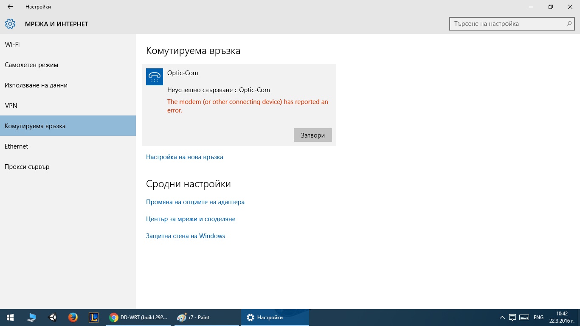Click the settings gear icon beside МРЕЖА И ИНТЕРНЕТ
This screenshot has width=580, height=326.
click(10, 24)
